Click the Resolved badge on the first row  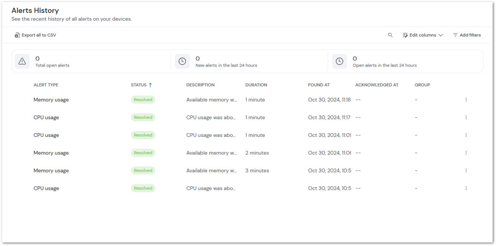pyautogui.click(x=143, y=100)
